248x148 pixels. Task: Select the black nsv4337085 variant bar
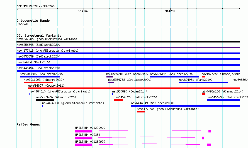[128, 42]
